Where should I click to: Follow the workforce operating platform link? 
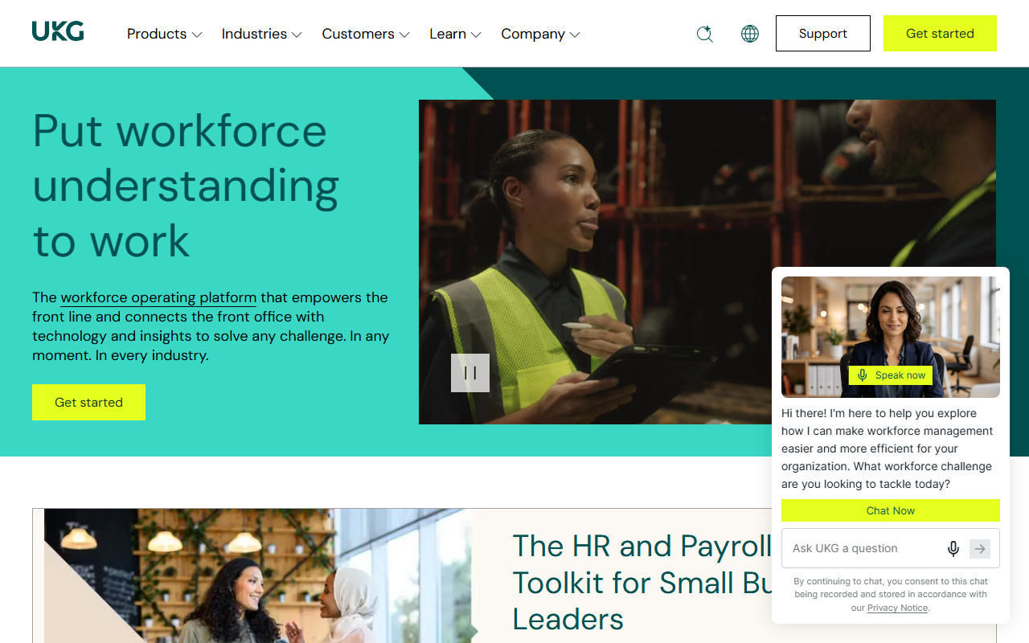[158, 297]
